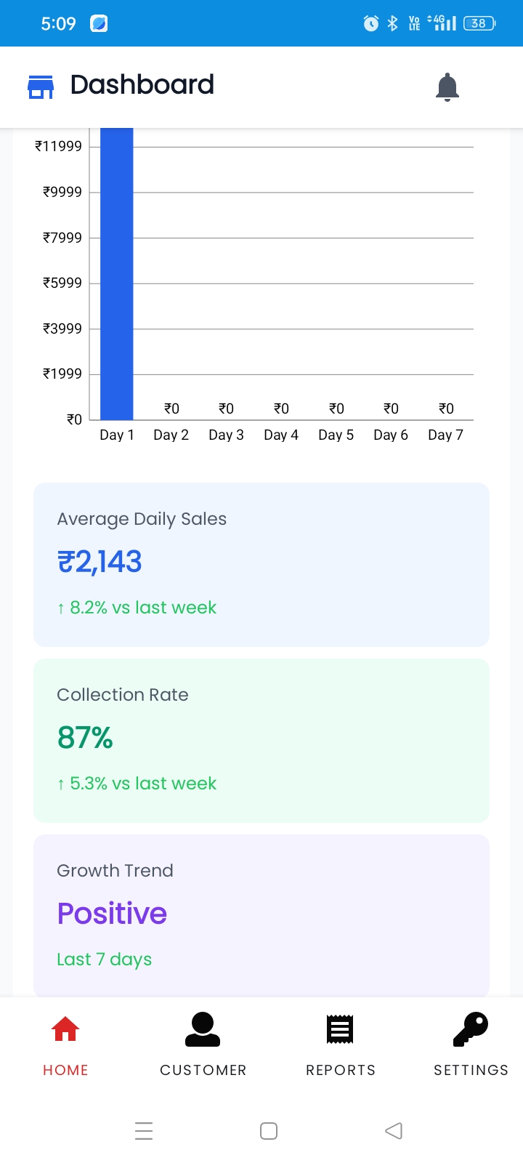Screen dimensions: 523x1163
Task: Open the Reports receipt icon
Action: (x=340, y=1029)
